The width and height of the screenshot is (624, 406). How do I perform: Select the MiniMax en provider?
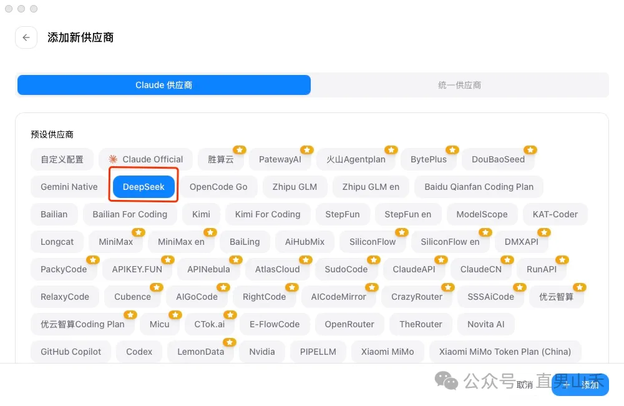(x=181, y=242)
